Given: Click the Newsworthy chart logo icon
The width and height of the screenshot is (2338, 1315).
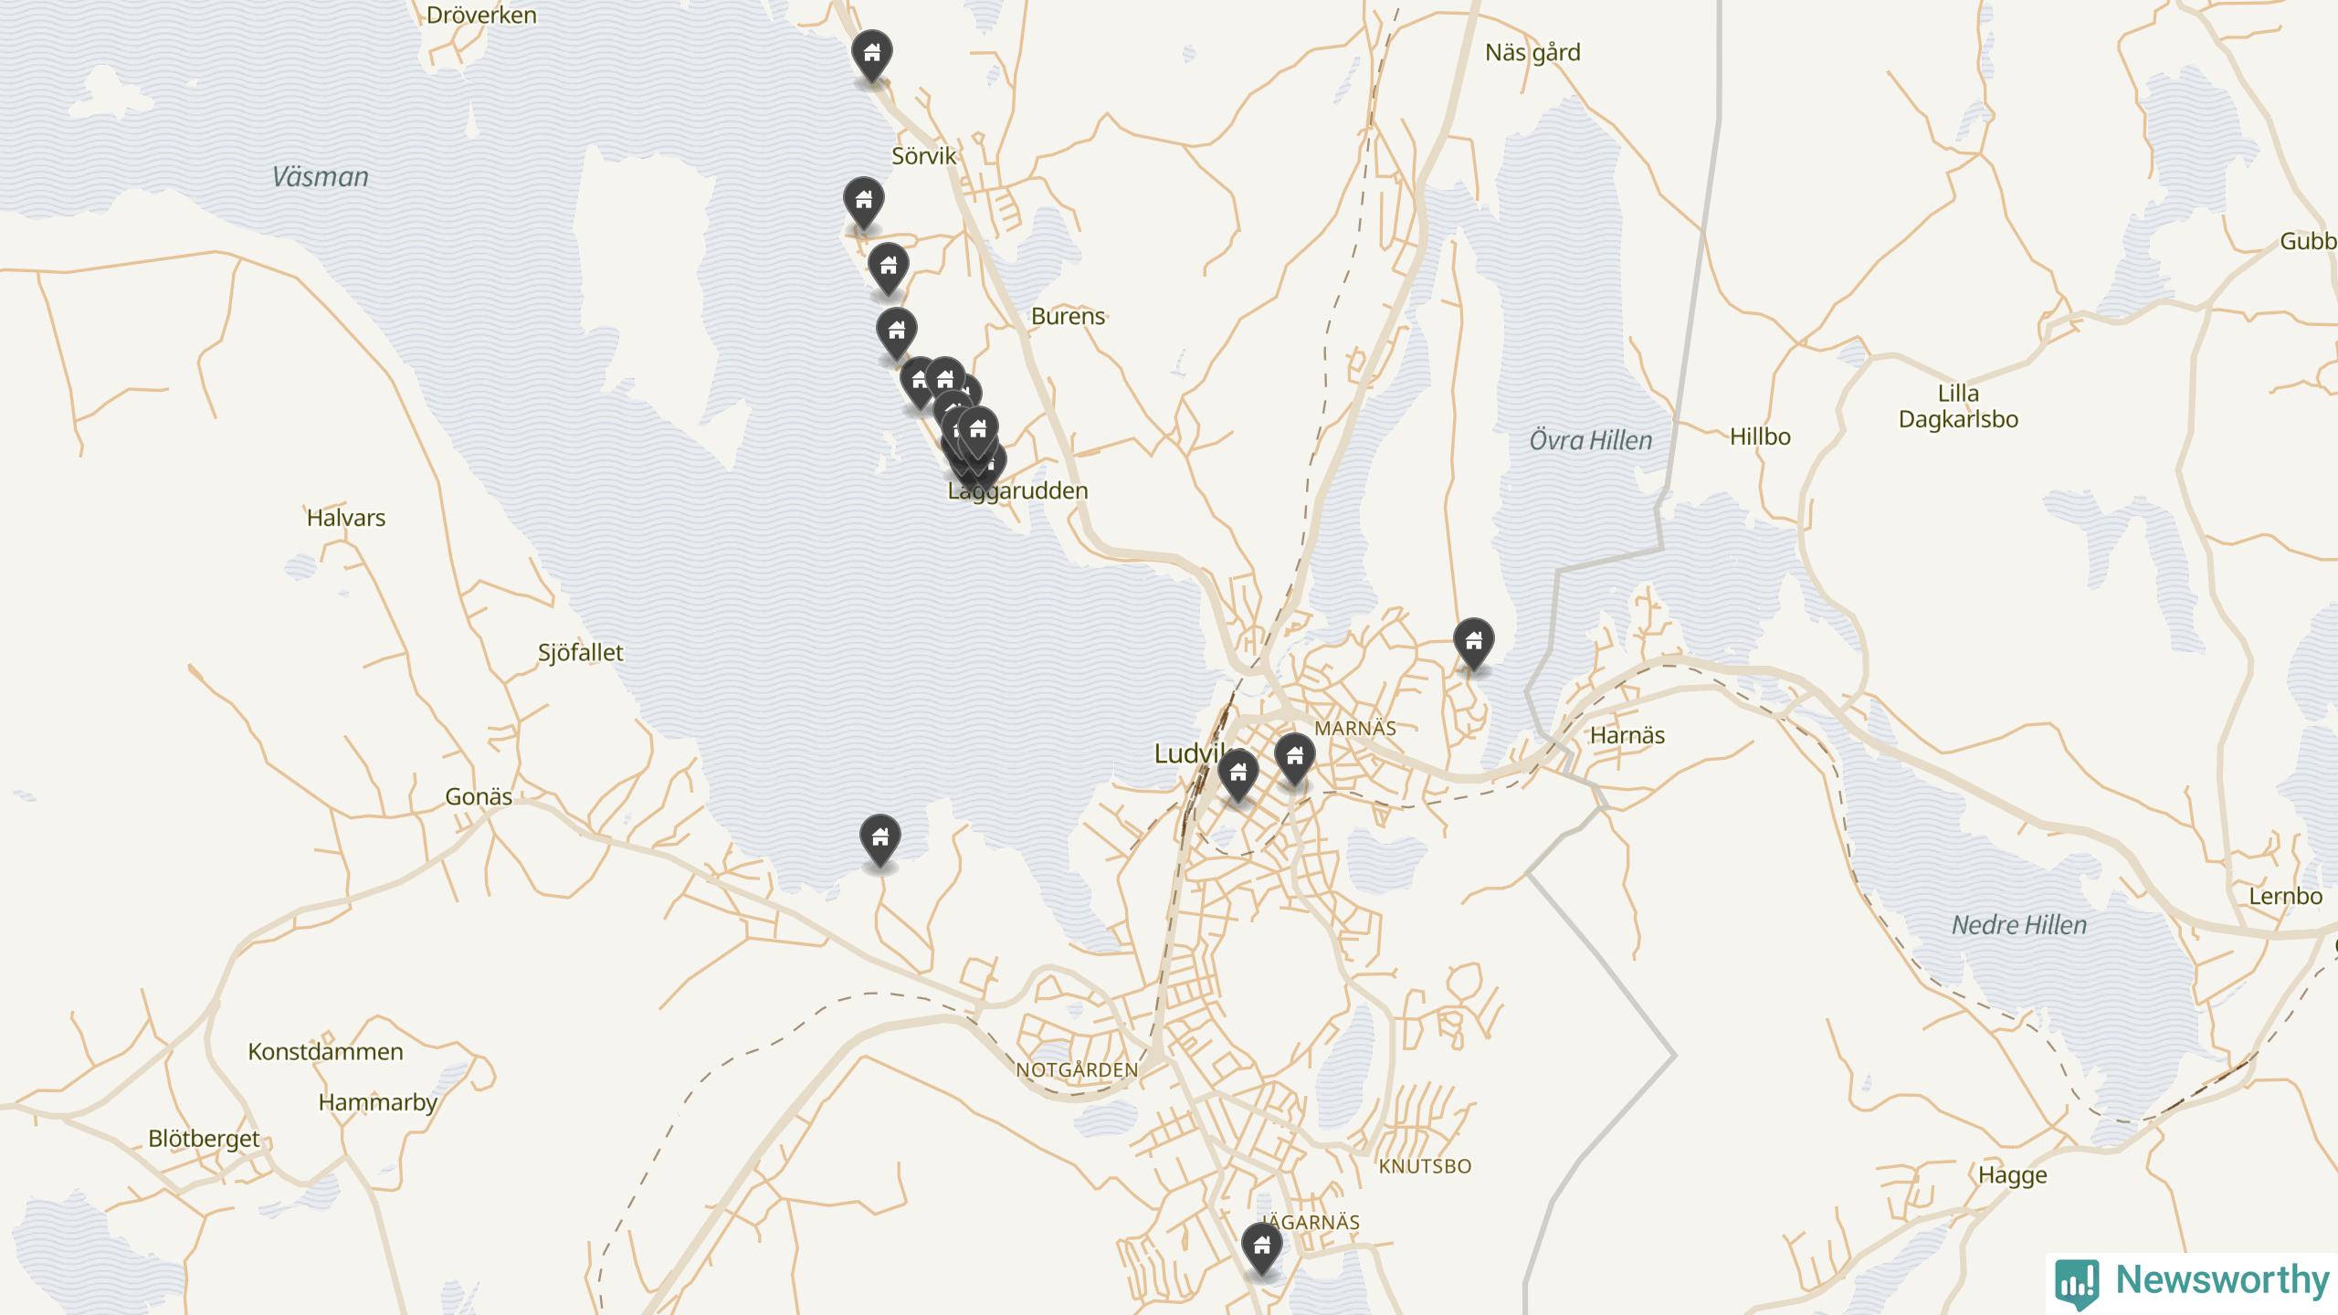Looking at the screenshot, I should pos(2077,1282).
